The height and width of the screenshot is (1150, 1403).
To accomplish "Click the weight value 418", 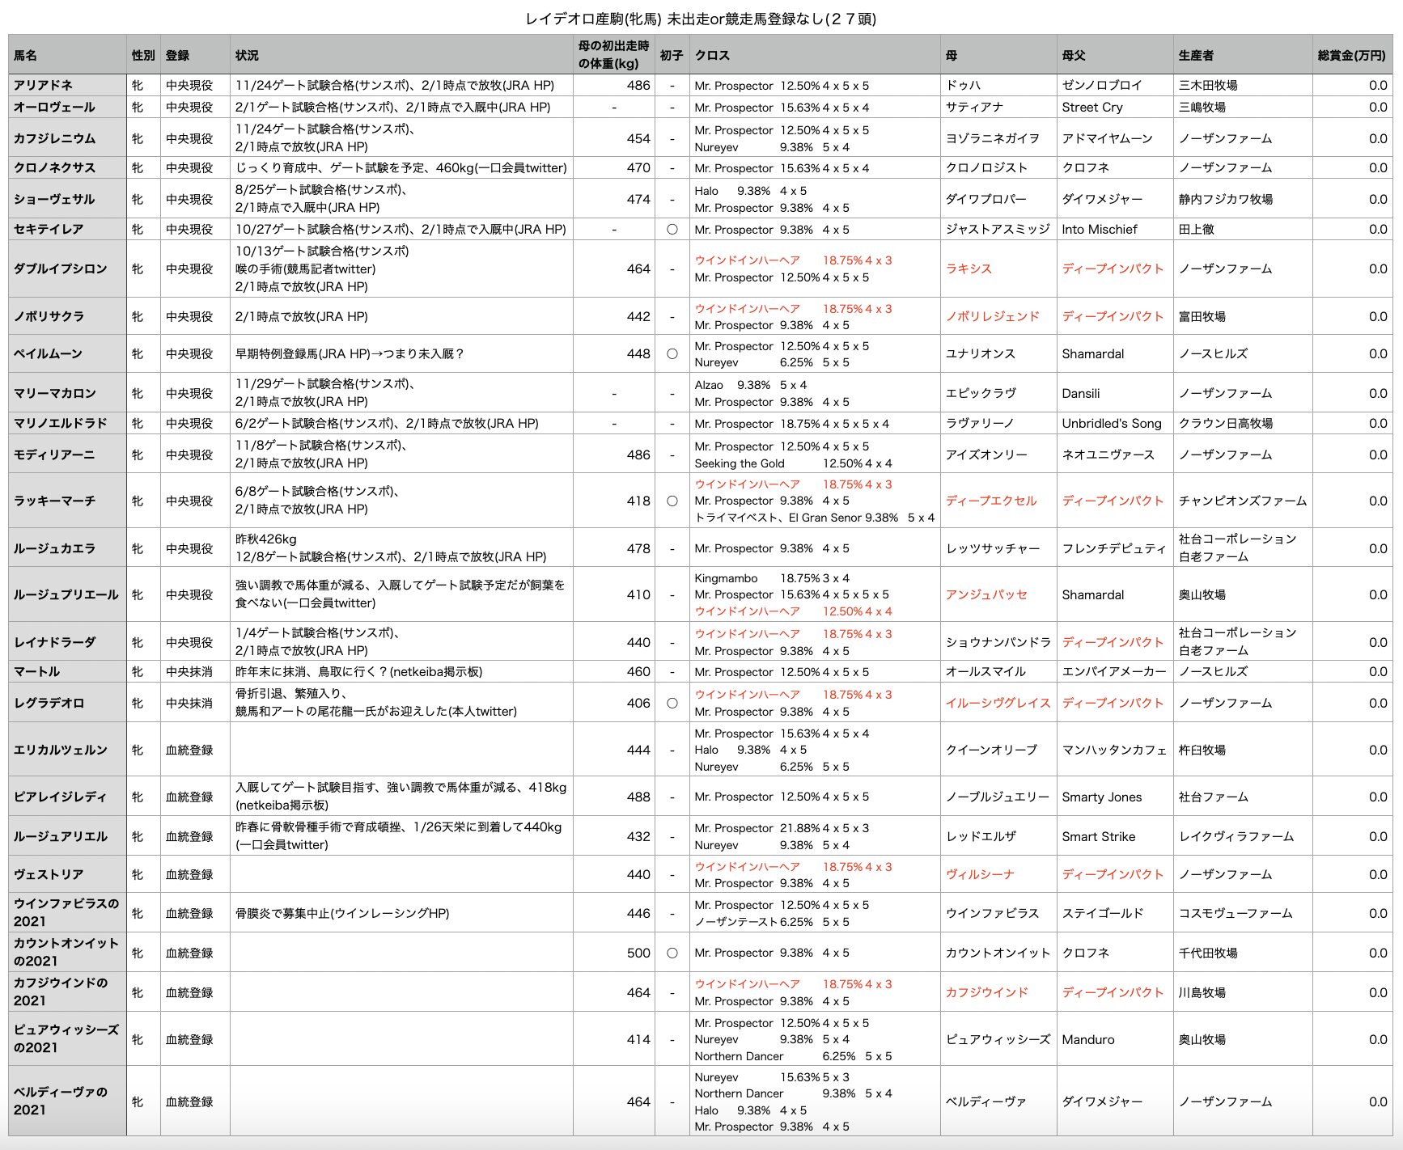I will (638, 501).
